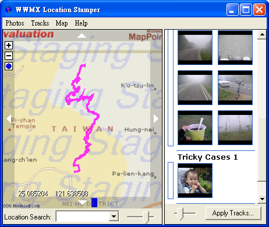This screenshot has height=227, width=269.
Task: Pan the map east with the right arrow
Action: tap(156, 118)
